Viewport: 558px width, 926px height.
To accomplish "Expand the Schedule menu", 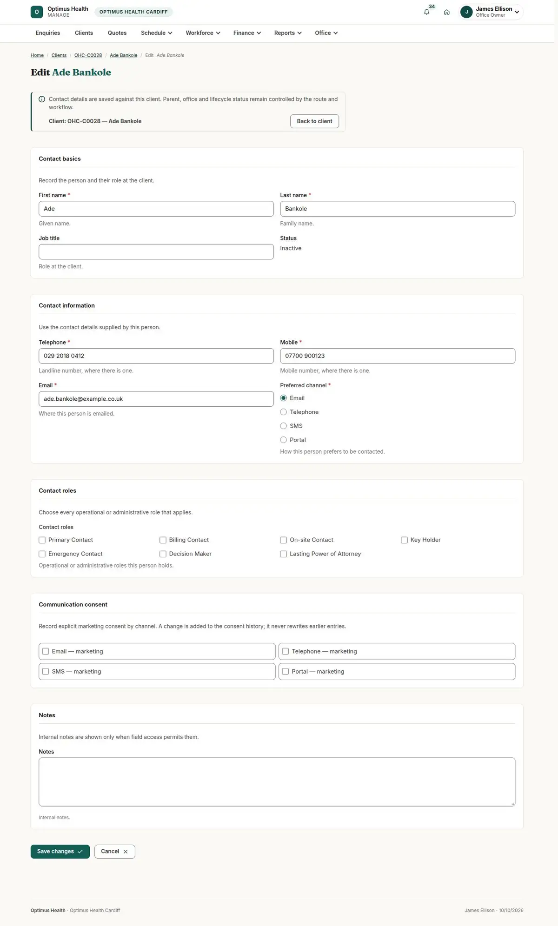I will pos(157,33).
